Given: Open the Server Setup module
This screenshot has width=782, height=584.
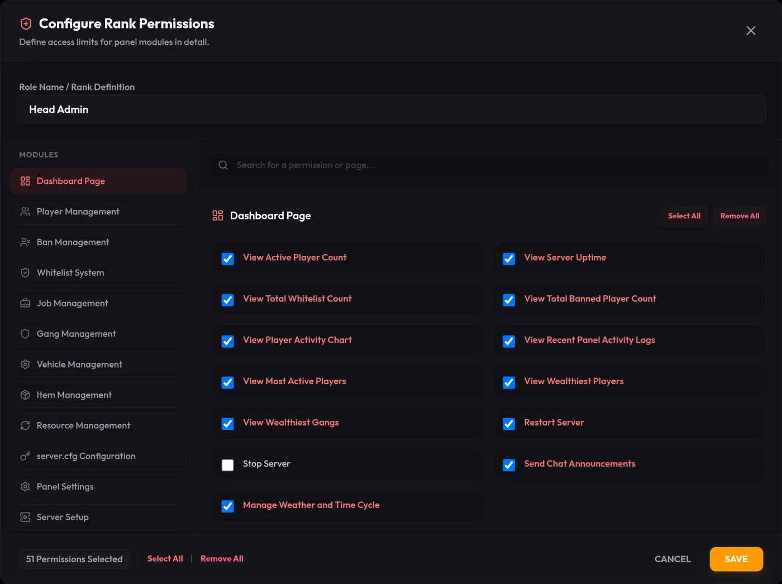Looking at the screenshot, I should tap(98, 517).
